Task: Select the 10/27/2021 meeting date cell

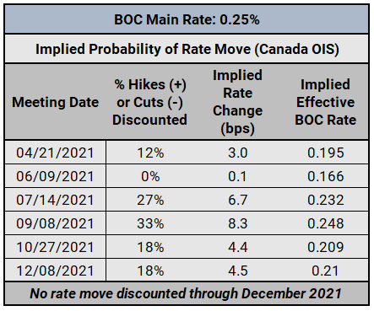Action: point(55,247)
